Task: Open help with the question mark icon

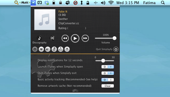Action: click(x=67, y=49)
